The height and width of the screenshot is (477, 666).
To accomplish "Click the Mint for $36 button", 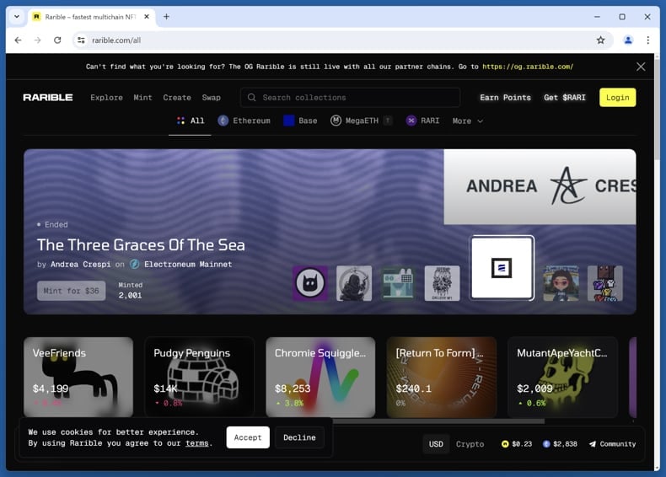I will [x=72, y=291].
